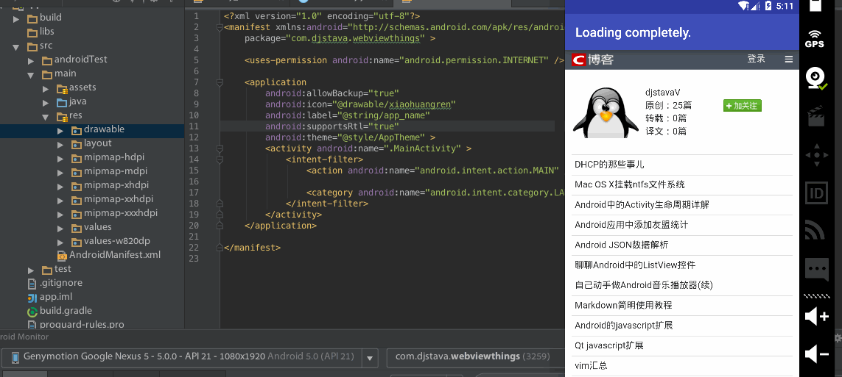Screen dimensions: 842x377
Task: Collapse the application tag fold marker on line 7
Action: click(x=219, y=82)
